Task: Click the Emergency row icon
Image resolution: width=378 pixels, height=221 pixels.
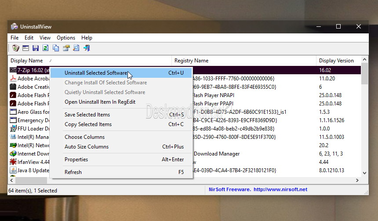Action: pyautogui.click(x=13, y=120)
